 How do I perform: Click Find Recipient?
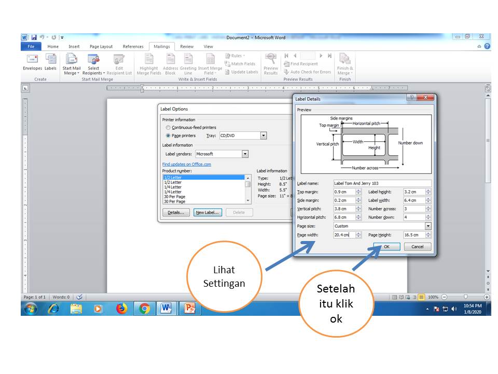click(x=301, y=64)
